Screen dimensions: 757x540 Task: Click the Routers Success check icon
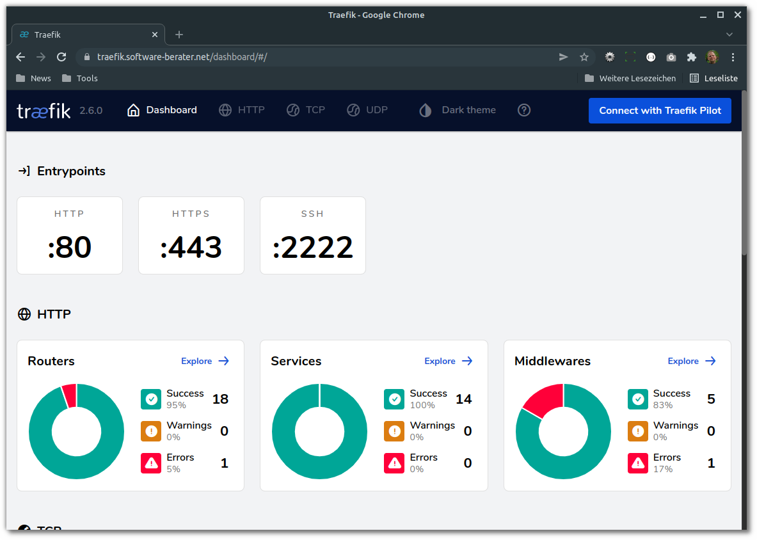click(x=151, y=399)
